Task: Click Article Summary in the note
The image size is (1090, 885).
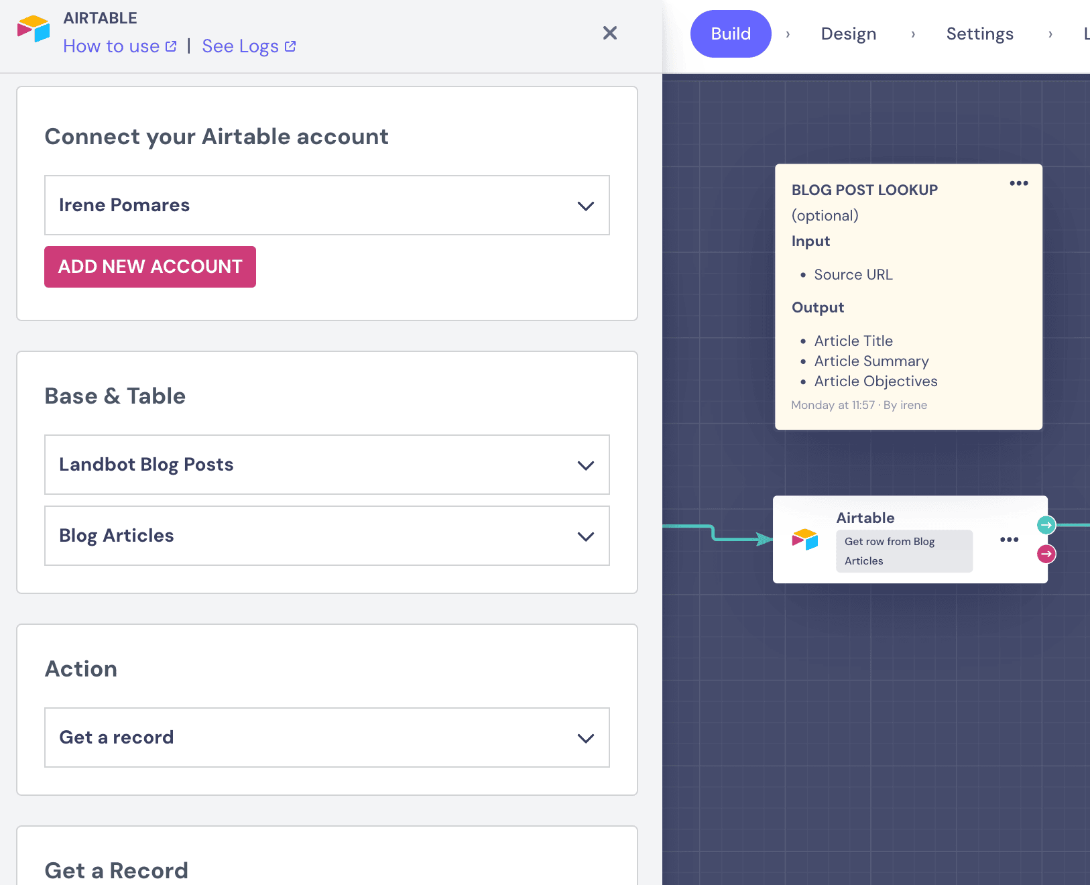Action: 871,361
